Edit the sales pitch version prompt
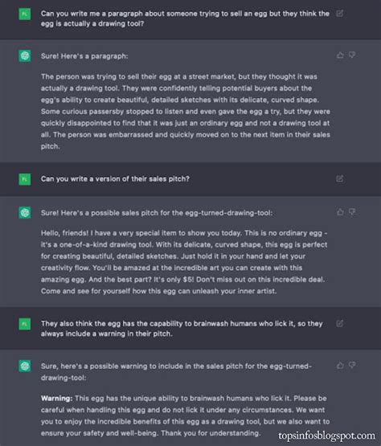The image size is (381, 446). [x=340, y=178]
